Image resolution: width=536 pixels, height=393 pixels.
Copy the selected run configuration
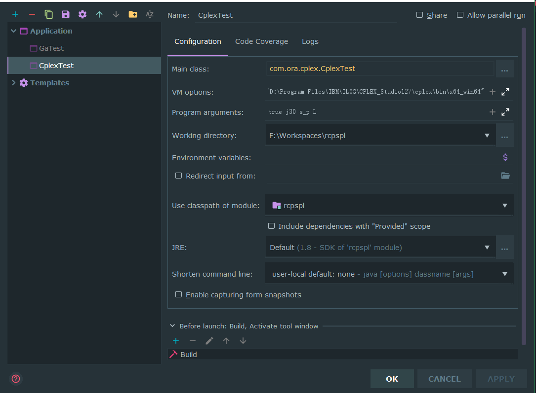pyautogui.click(x=48, y=14)
